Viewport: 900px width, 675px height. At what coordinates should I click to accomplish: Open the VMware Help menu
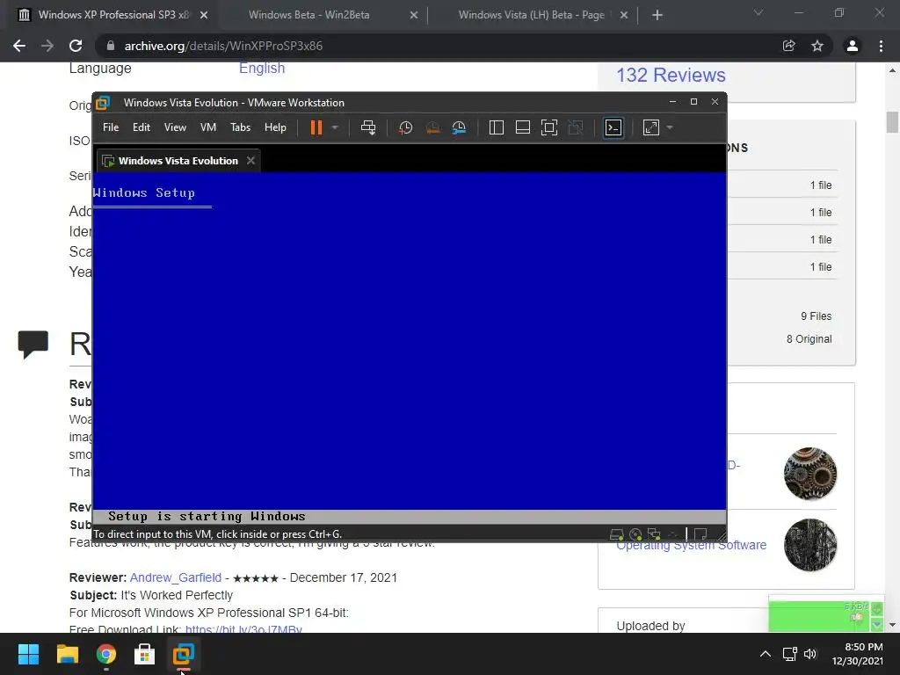tap(275, 127)
